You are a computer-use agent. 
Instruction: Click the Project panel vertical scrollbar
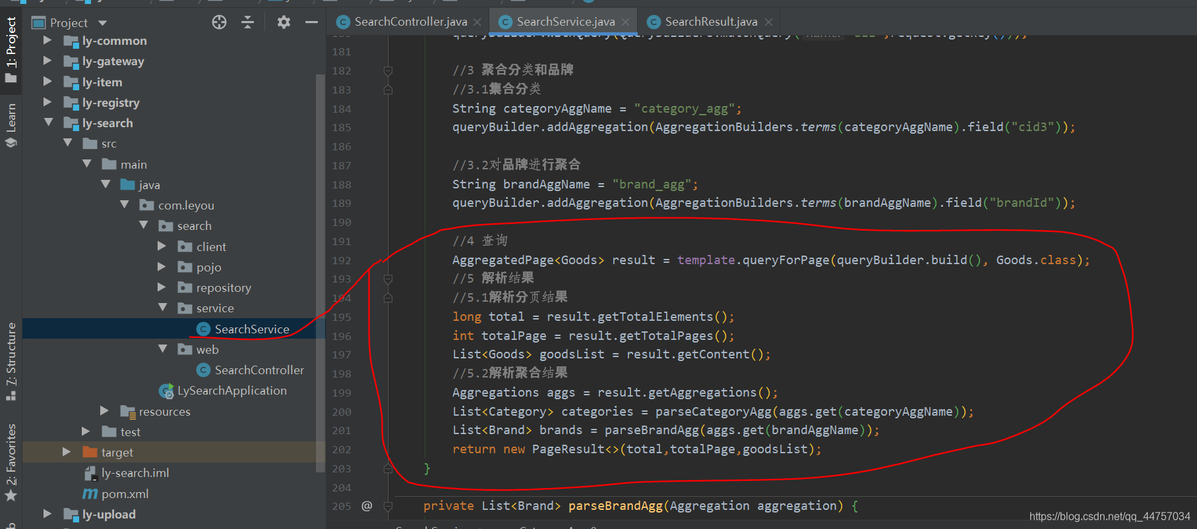pos(321,273)
